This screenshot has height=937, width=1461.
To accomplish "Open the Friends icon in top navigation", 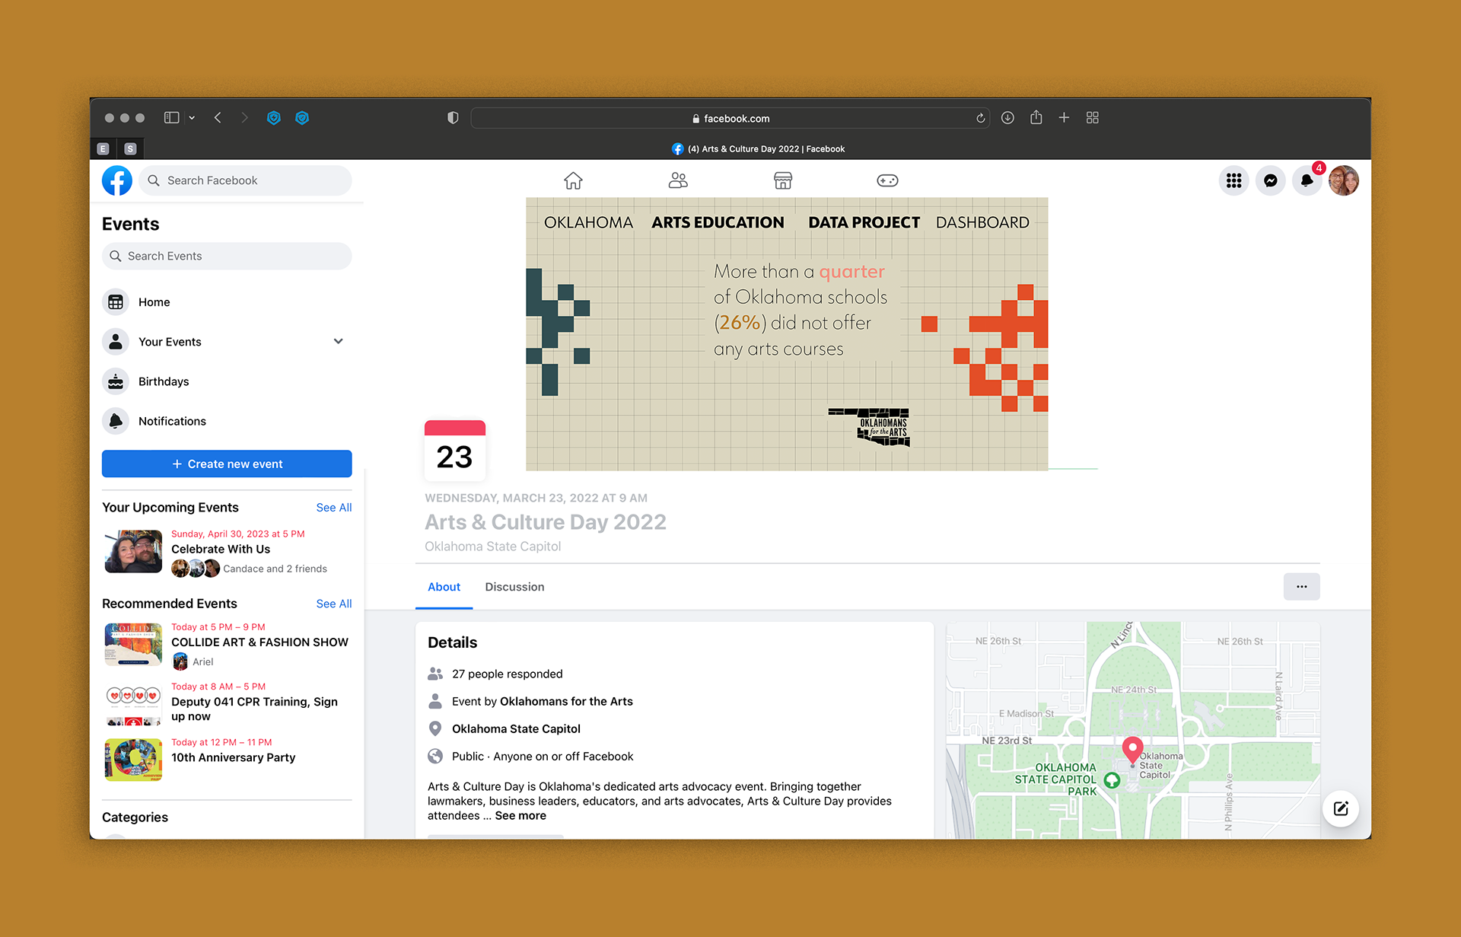I will point(677,180).
